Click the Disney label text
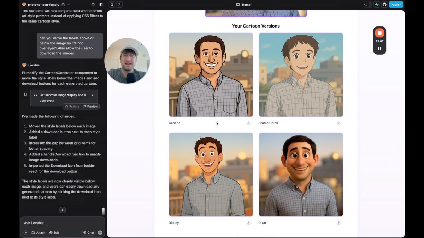The height and width of the screenshot is (238, 424). click(174, 223)
